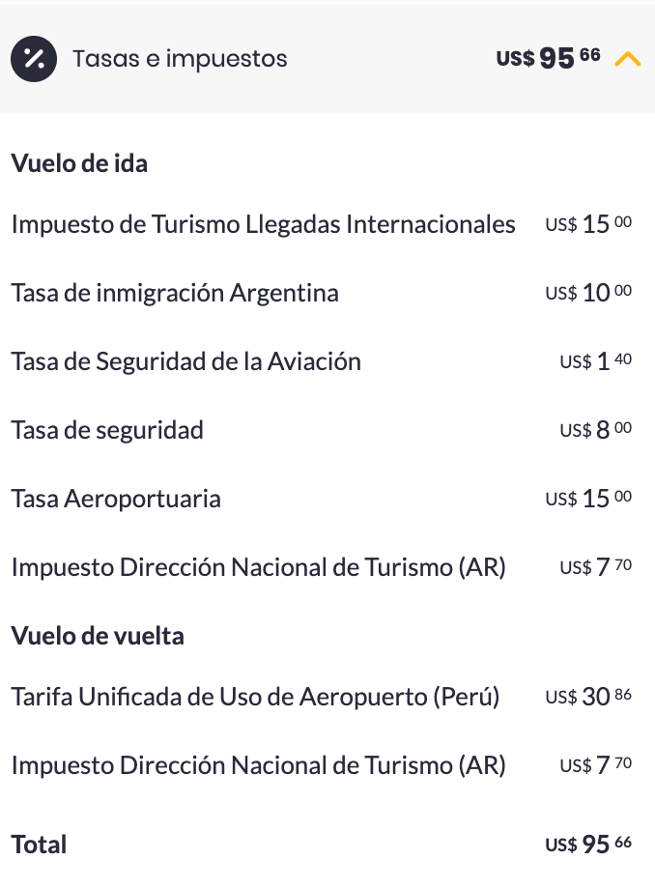
Task: Click the US$ 1.40 aviation security amount
Action: (595, 361)
